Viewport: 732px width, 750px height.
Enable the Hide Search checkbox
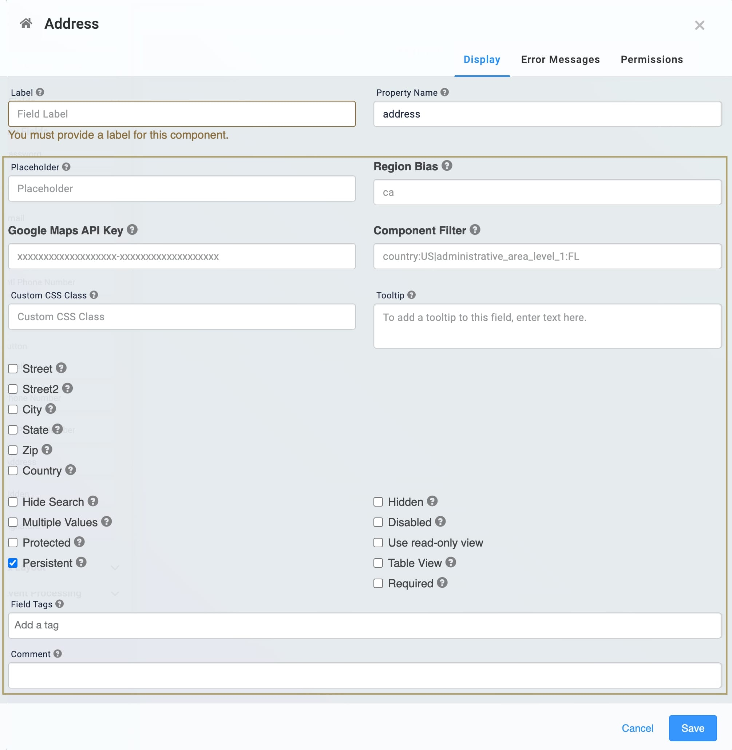pyautogui.click(x=13, y=502)
